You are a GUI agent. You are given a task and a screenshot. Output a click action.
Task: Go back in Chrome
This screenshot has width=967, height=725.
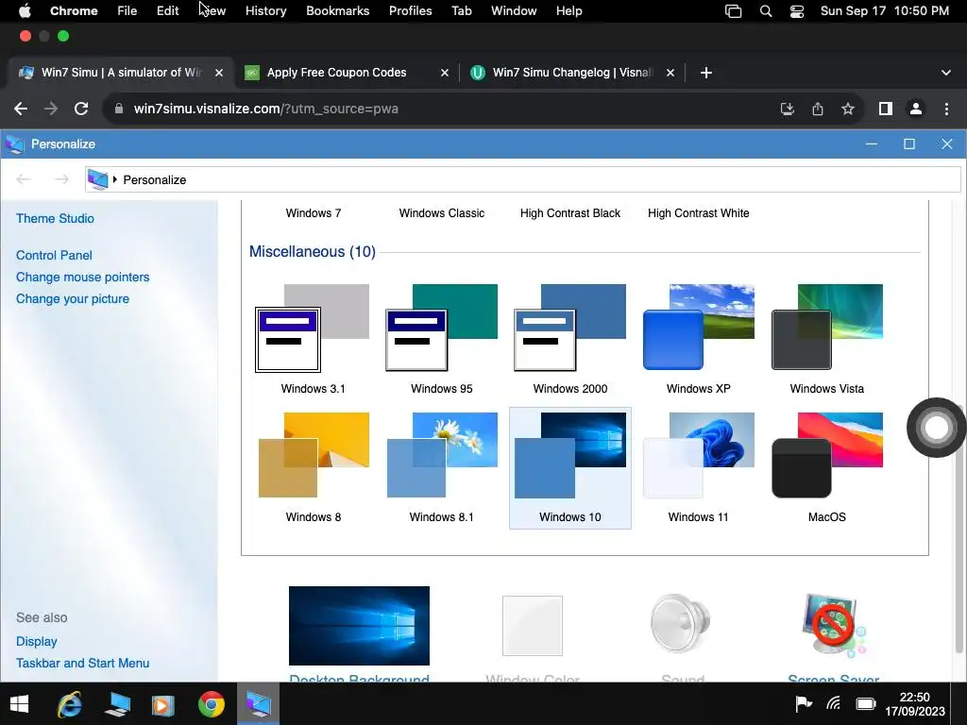[x=21, y=110]
